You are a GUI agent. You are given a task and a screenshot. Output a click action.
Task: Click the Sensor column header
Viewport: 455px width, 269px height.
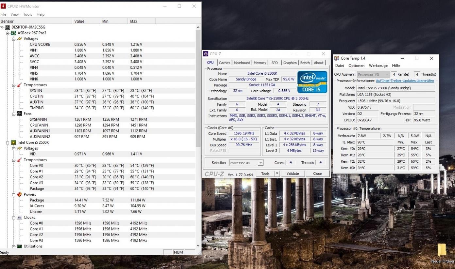pyautogui.click(x=36, y=21)
